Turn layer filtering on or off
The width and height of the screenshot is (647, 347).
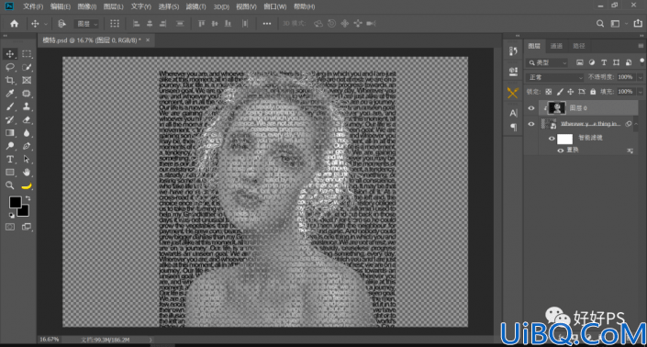(641, 62)
